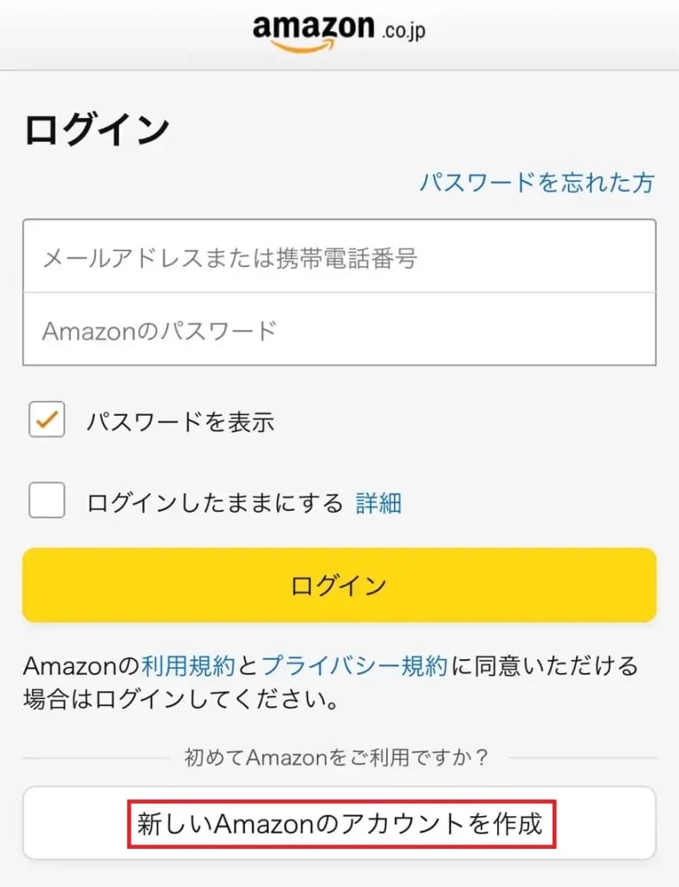Open the 利用規約 terms link
Screen dimensions: 679x887
click(x=188, y=665)
